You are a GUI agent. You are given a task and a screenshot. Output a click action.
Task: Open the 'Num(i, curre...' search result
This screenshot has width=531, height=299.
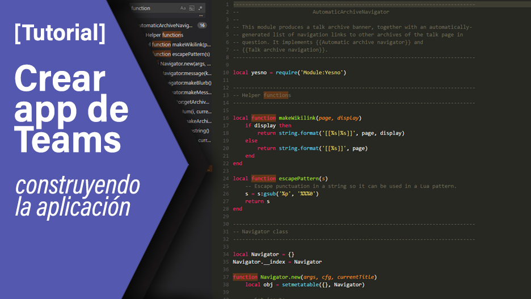tap(197, 111)
